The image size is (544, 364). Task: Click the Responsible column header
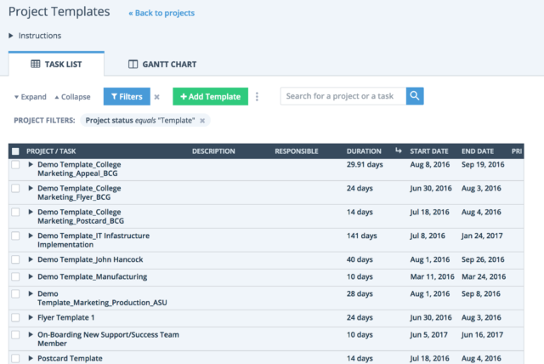point(297,151)
